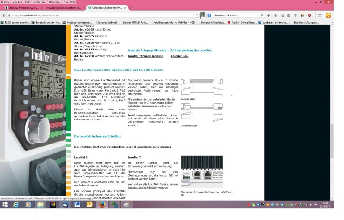Open PubMed - NCBI bookmark
This screenshot has width=344, height=220.
[x=185, y=23]
